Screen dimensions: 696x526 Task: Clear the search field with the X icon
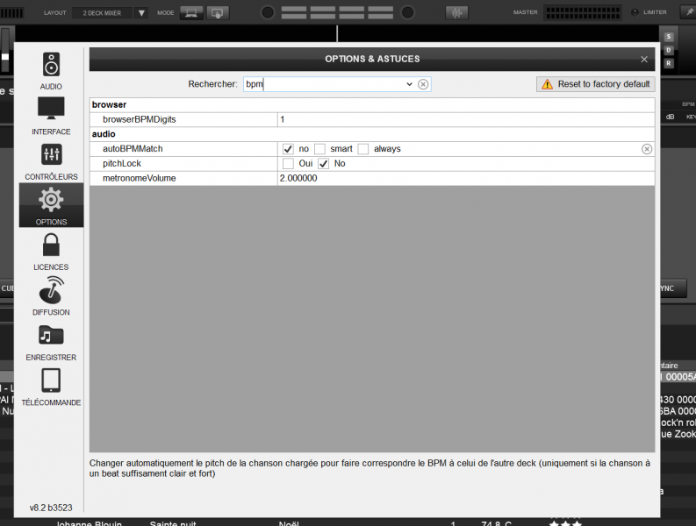click(x=423, y=84)
